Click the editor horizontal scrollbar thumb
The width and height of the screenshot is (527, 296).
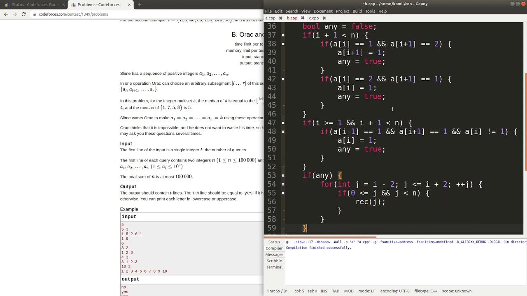(x=320, y=236)
